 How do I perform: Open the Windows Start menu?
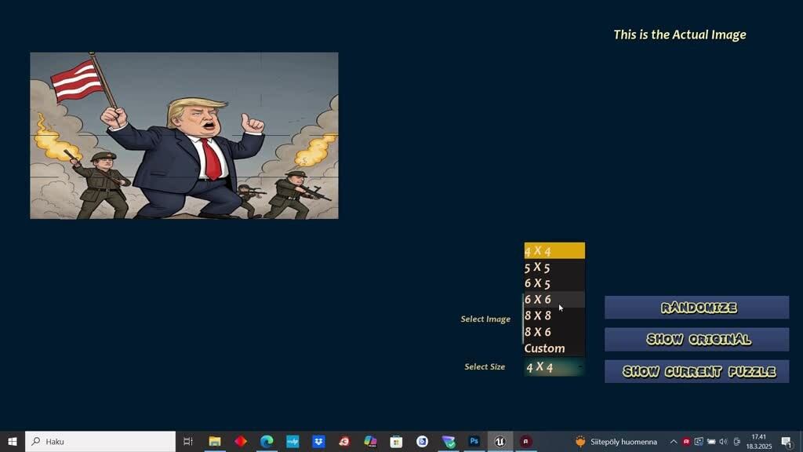pos(13,442)
